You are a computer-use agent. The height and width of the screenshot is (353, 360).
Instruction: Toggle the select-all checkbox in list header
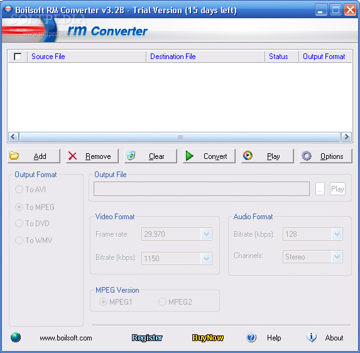pyautogui.click(x=18, y=57)
